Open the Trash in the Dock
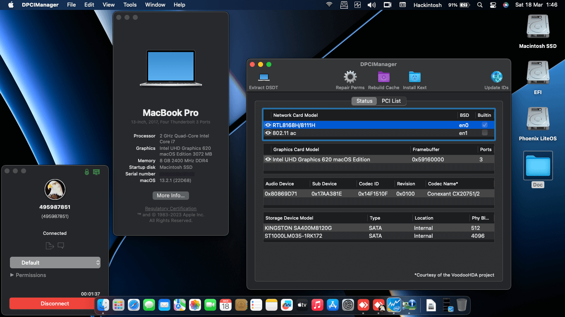The image size is (565, 317). tap(462, 305)
